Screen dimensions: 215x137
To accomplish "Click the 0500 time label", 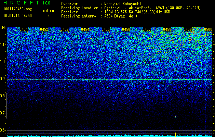I will (208, 29).
